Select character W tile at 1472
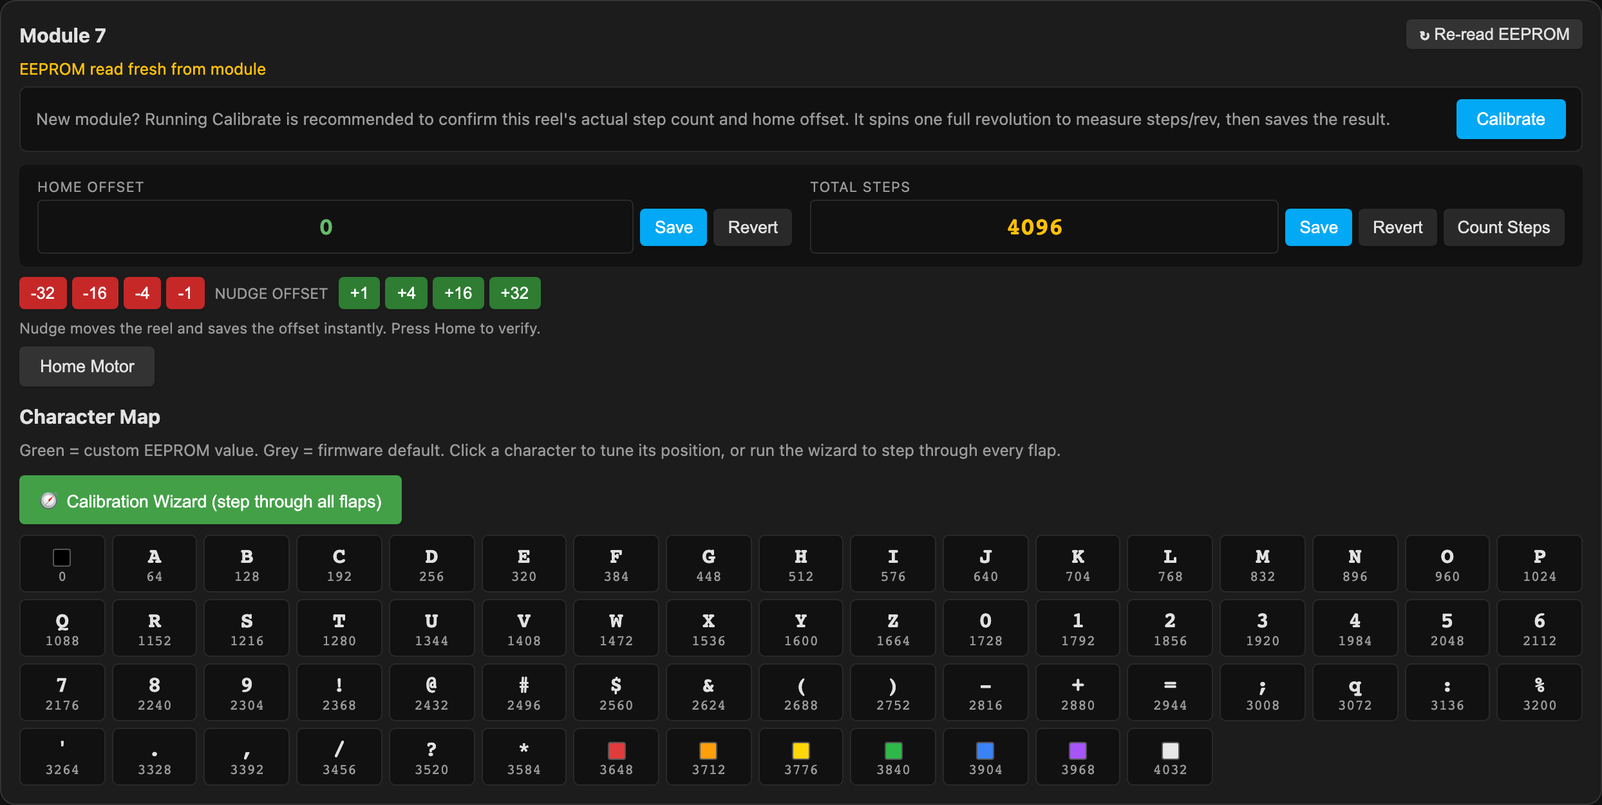The image size is (1602, 805). (616, 628)
